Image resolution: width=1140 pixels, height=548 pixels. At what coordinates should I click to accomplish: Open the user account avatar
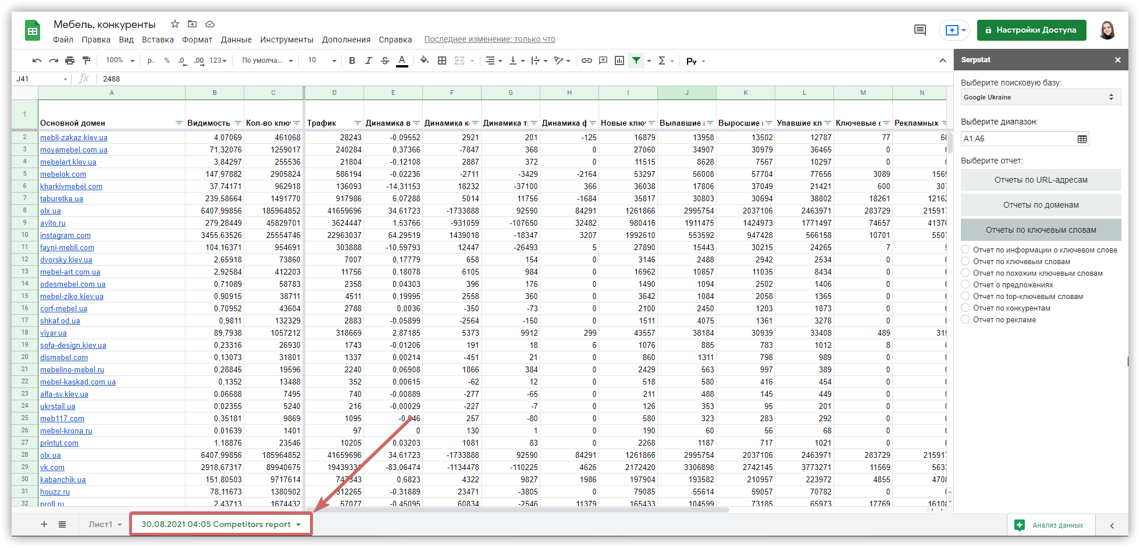click(1107, 30)
